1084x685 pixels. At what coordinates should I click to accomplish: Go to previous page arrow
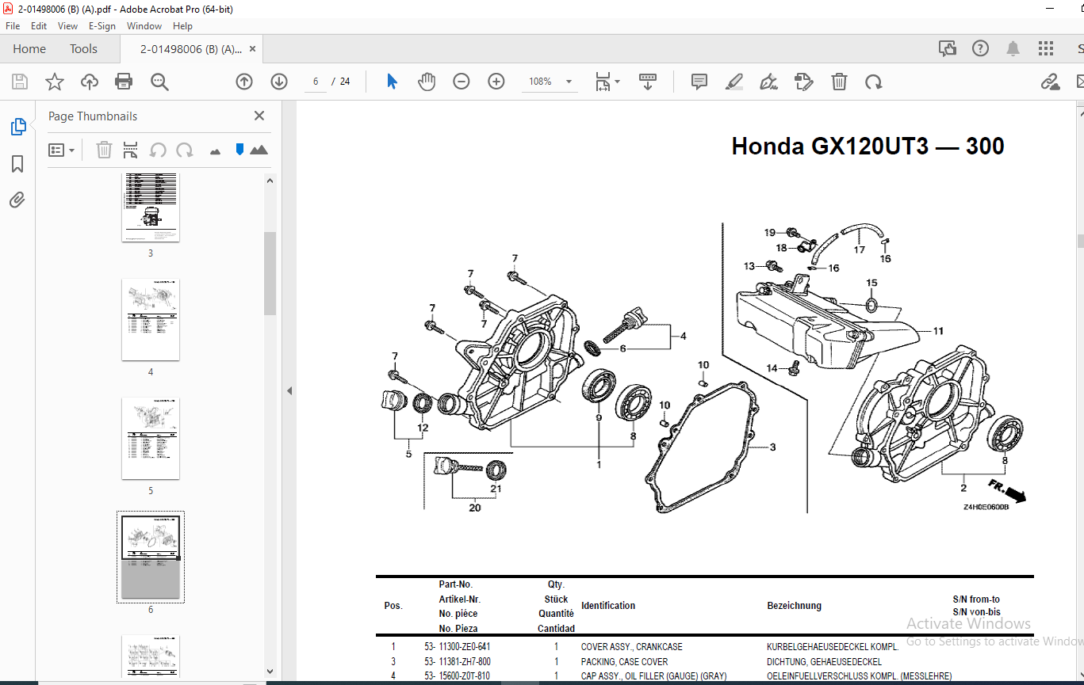coord(244,82)
